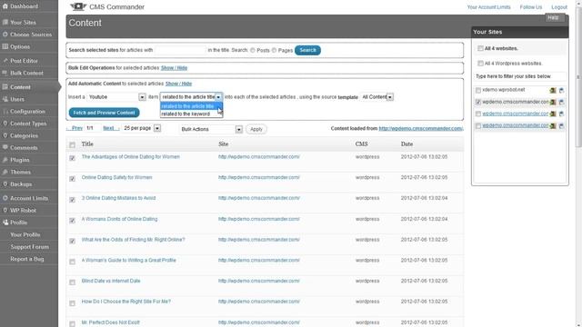Viewport: 582px width, 327px height.
Task: Open Comments via its speech bubble icon
Action: 5,147
